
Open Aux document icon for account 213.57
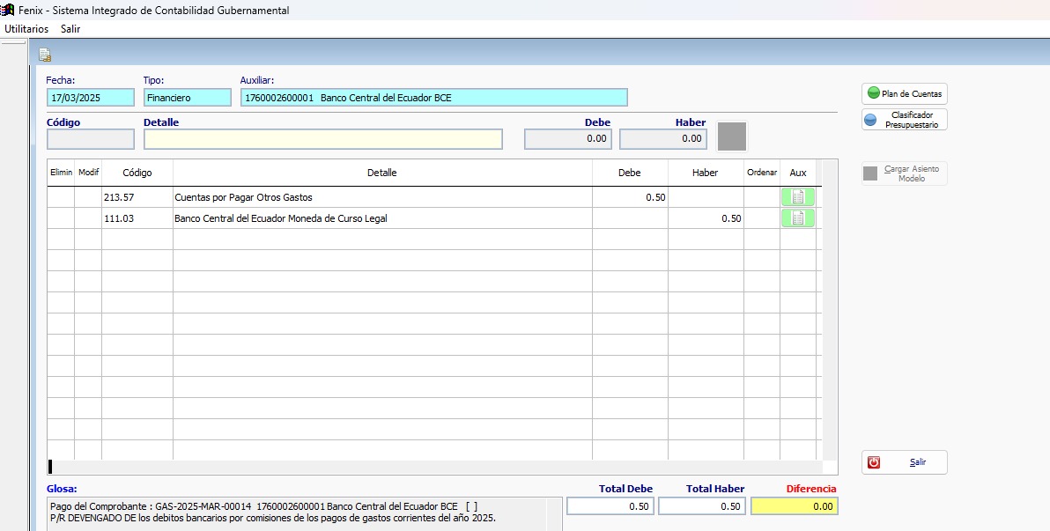pyautogui.click(x=797, y=197)
